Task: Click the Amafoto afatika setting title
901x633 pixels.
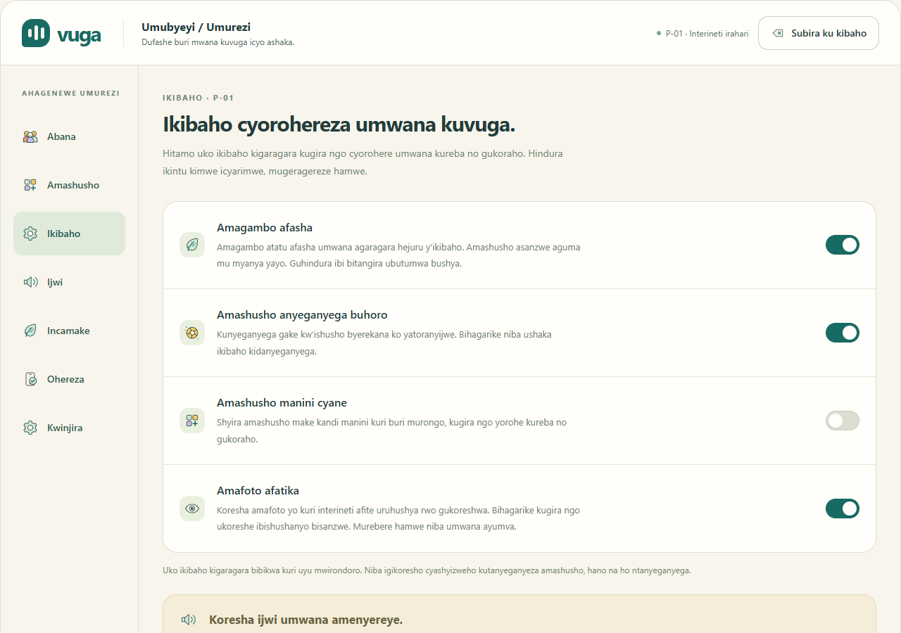Action: (258, 490)
